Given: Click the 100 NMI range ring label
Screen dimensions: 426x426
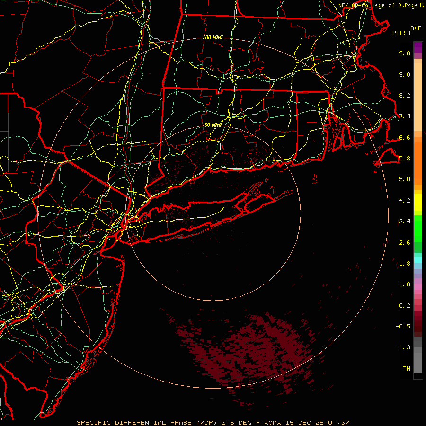Looking at the screenshot, I should (213, 37).
